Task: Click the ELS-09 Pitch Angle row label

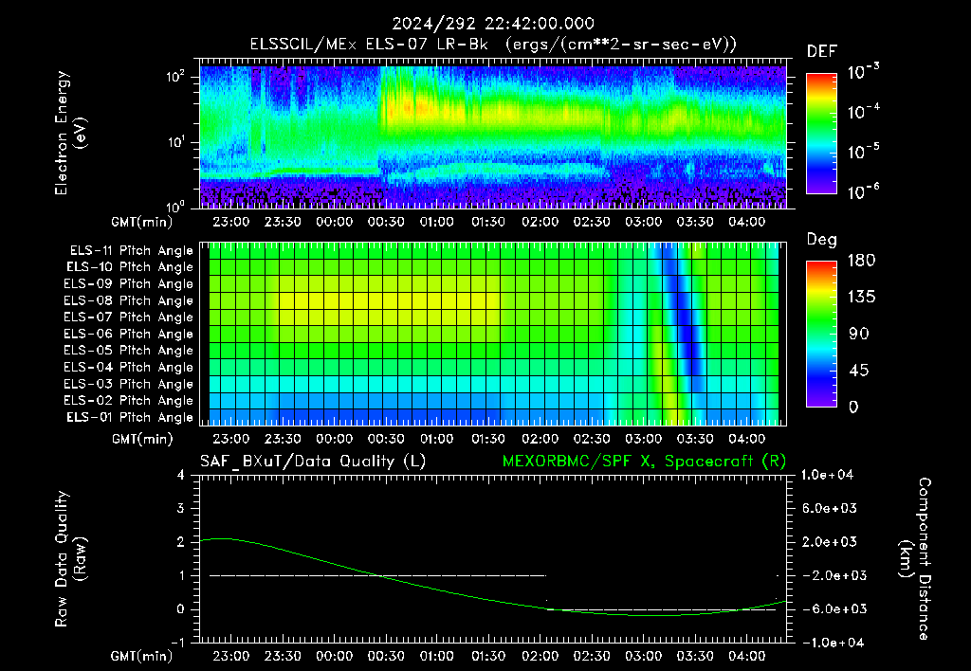Action: [128, 284]
